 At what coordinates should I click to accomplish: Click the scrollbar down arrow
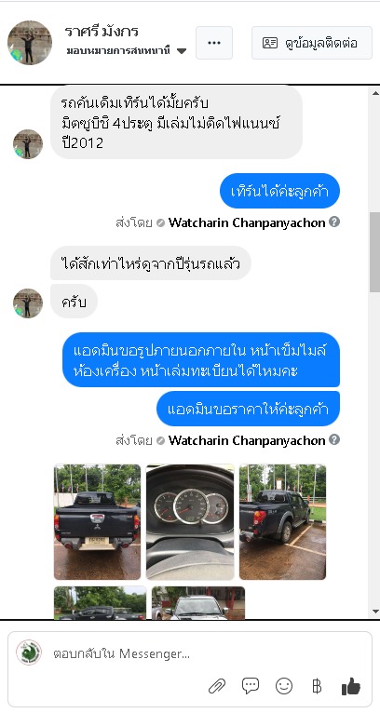375,612
